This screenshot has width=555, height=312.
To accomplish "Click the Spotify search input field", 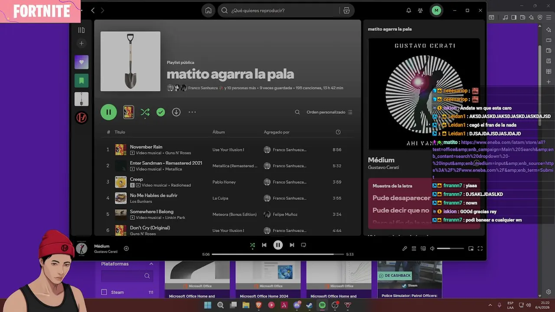I will [280, 10].
